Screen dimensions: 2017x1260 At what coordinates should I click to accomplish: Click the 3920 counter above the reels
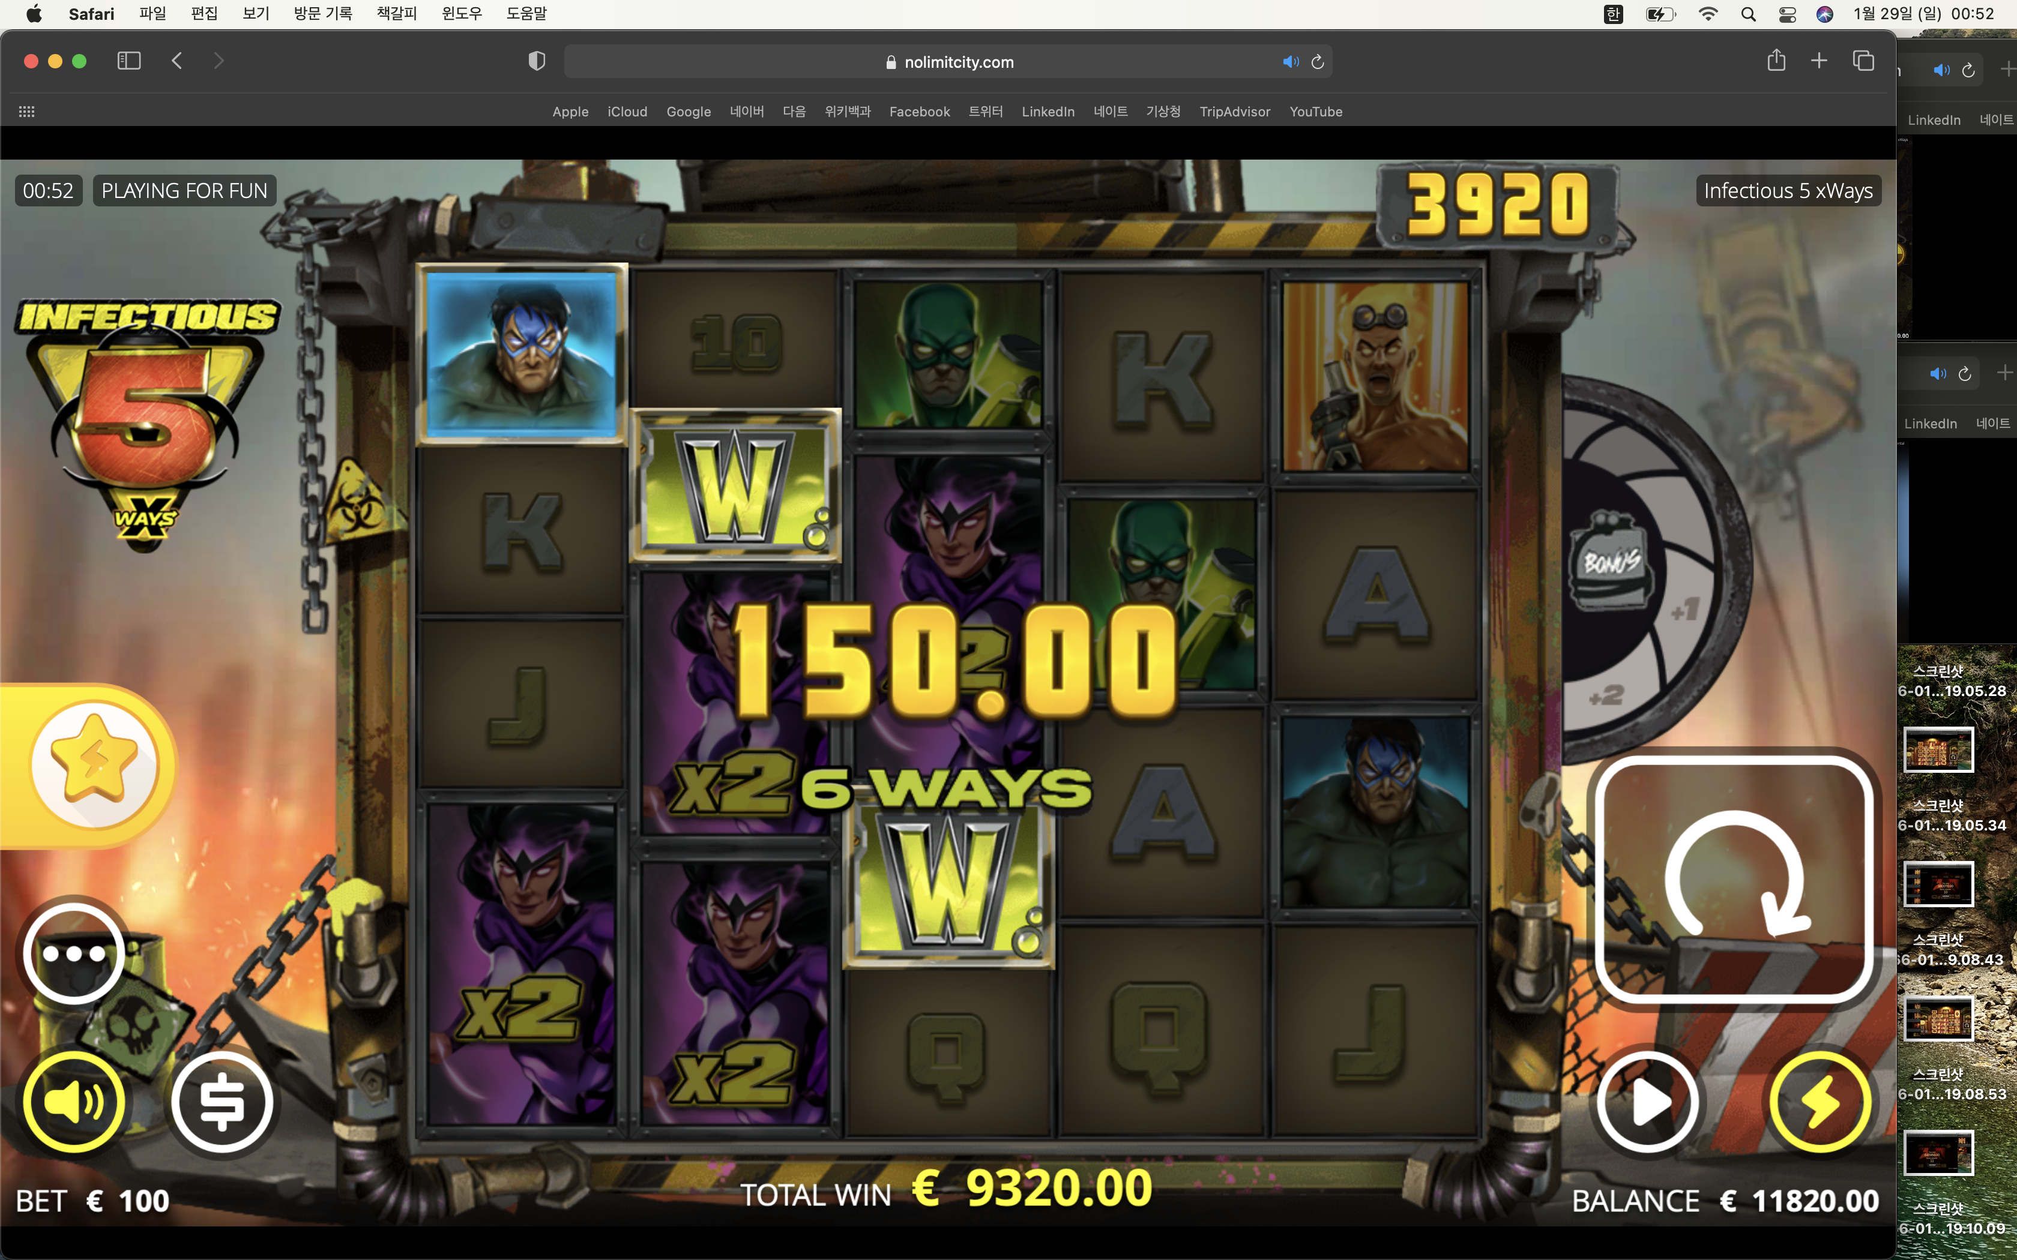pyautogui.click(x=1498, y=205)
